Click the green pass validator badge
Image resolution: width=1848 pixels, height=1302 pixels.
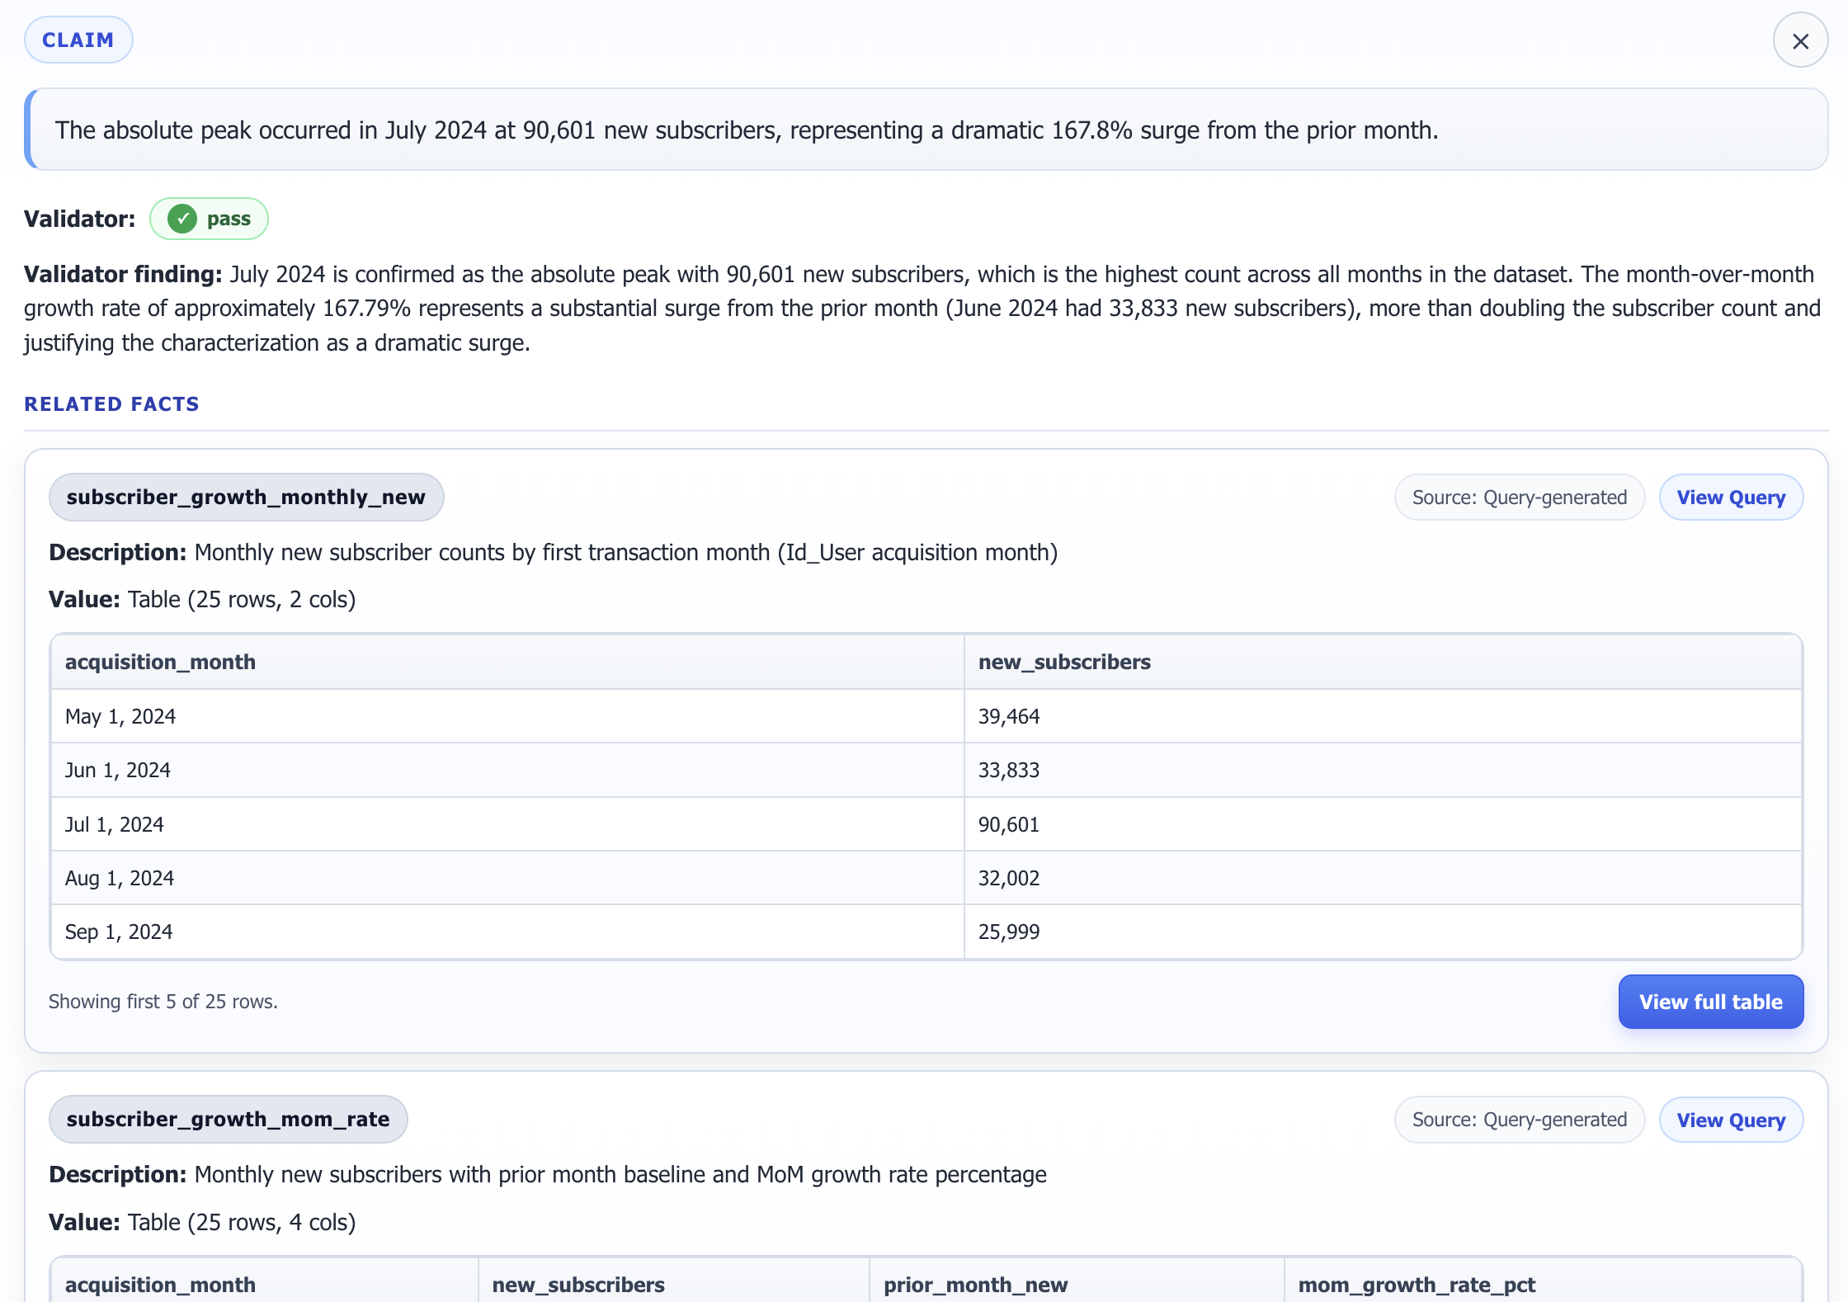209,219
